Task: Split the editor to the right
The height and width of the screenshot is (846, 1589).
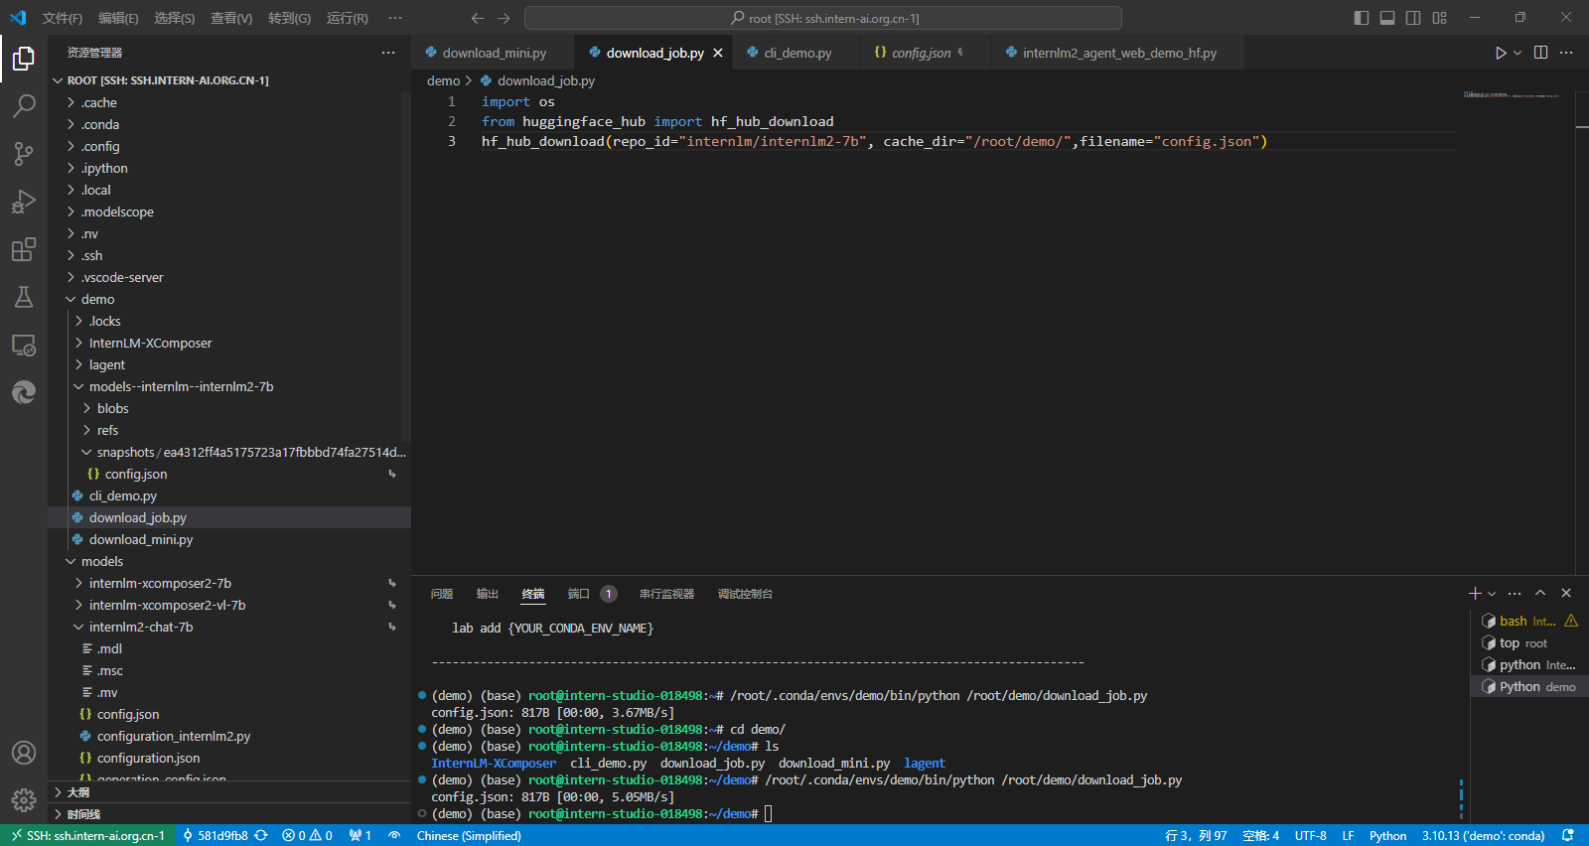Action: (1540, 53)
